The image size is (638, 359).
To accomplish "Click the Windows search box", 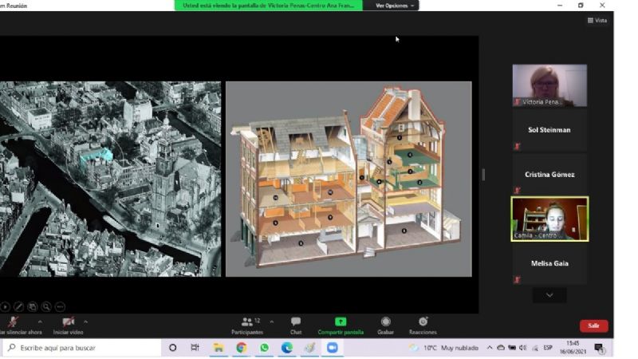I will tap(83, 348).
